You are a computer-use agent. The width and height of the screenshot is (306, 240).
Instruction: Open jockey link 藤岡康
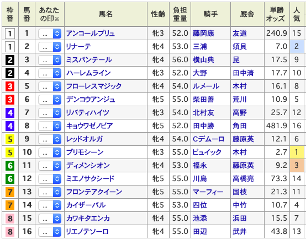click(x=203, y=34)
